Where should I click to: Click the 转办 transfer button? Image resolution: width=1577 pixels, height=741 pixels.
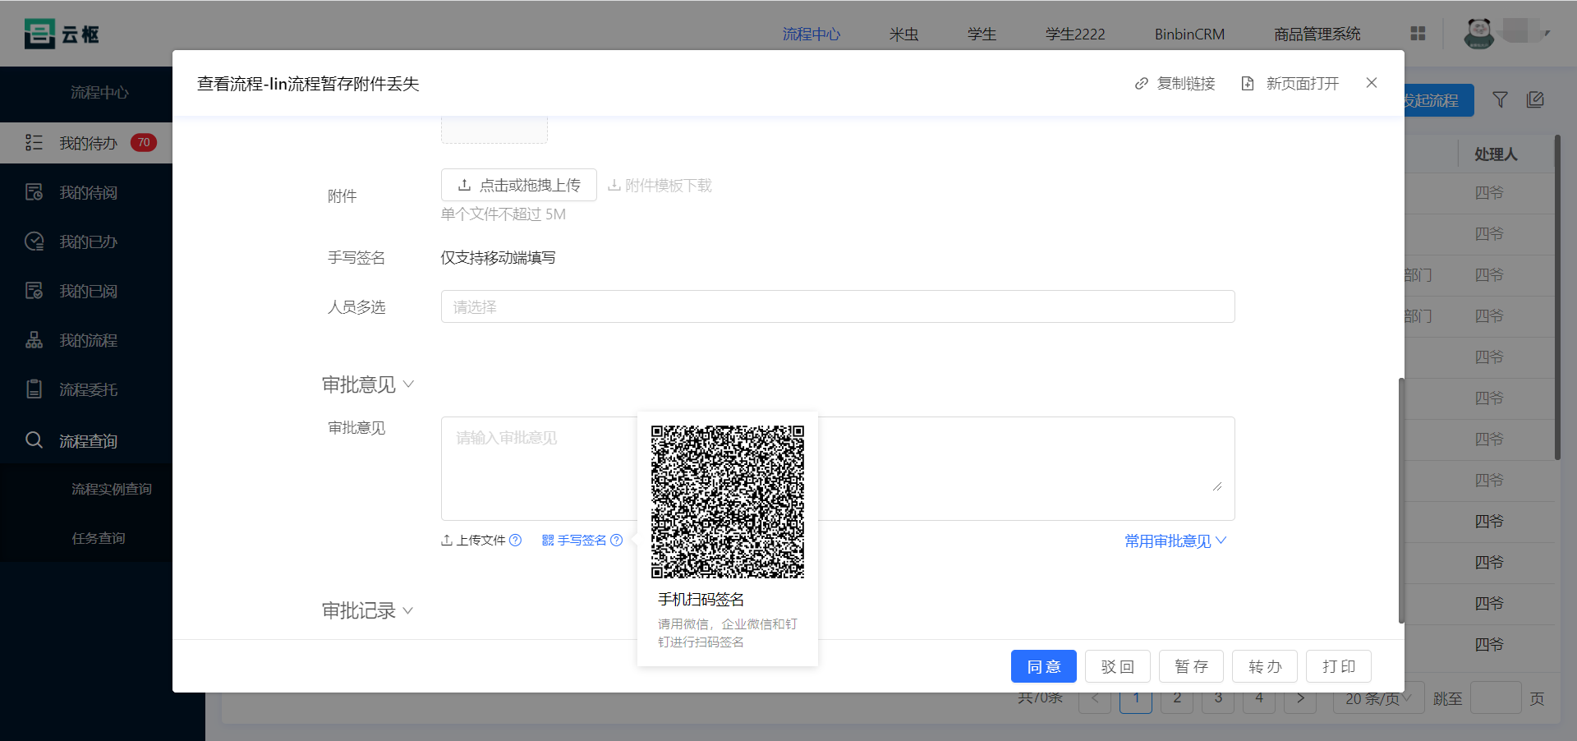[x=1265, y=666]
